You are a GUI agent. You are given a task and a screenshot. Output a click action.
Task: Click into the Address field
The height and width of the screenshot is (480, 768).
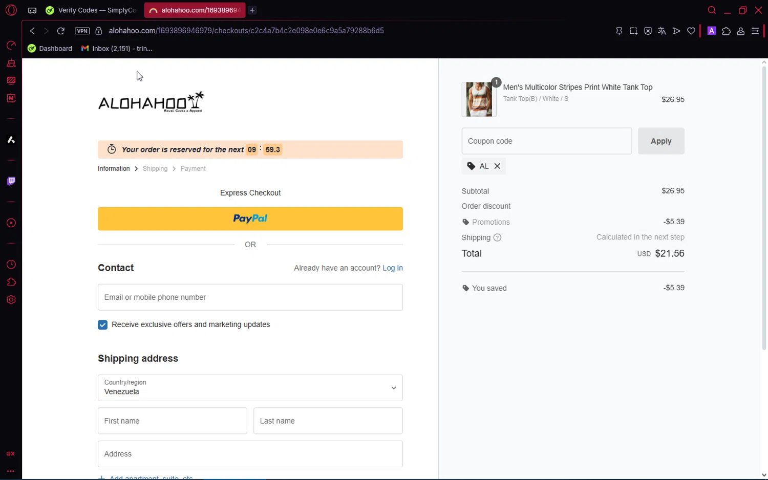250,454
